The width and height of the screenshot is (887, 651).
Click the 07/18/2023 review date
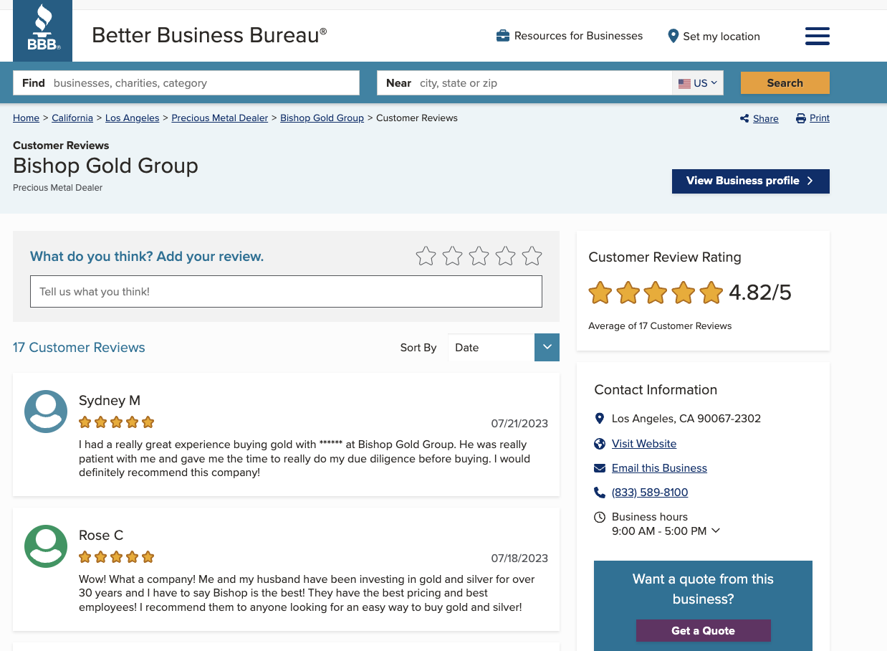pos(519,559)
